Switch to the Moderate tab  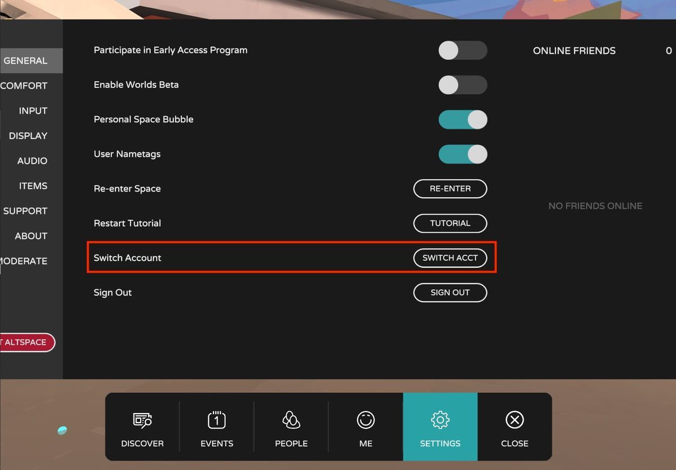(23, 261)
